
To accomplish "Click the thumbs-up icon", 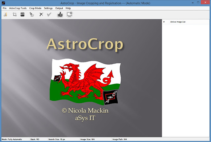I will click(x=60, y=15).
